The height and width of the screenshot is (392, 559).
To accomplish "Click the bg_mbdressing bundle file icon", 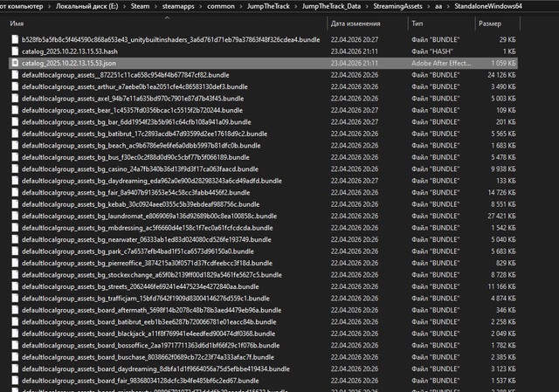I will 15,228.
